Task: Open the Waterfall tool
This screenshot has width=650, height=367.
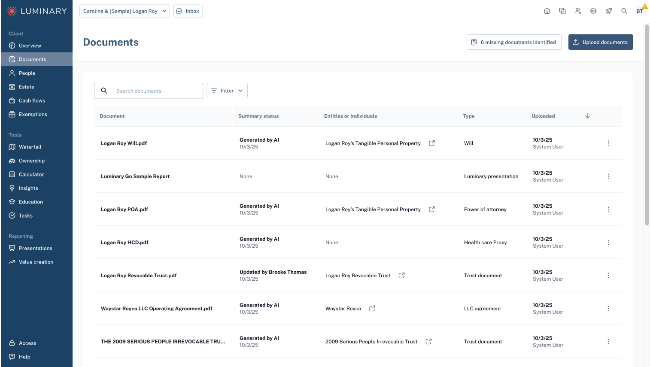Action: tap(36, 147)
